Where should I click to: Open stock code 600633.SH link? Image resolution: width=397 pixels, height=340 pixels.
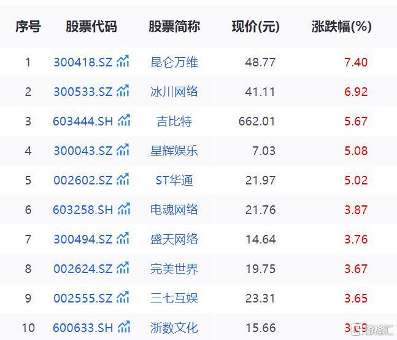83,328
